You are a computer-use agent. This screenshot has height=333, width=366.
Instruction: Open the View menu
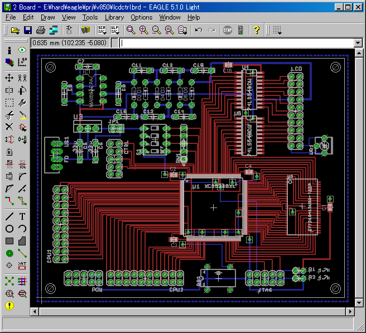(69, 17)
